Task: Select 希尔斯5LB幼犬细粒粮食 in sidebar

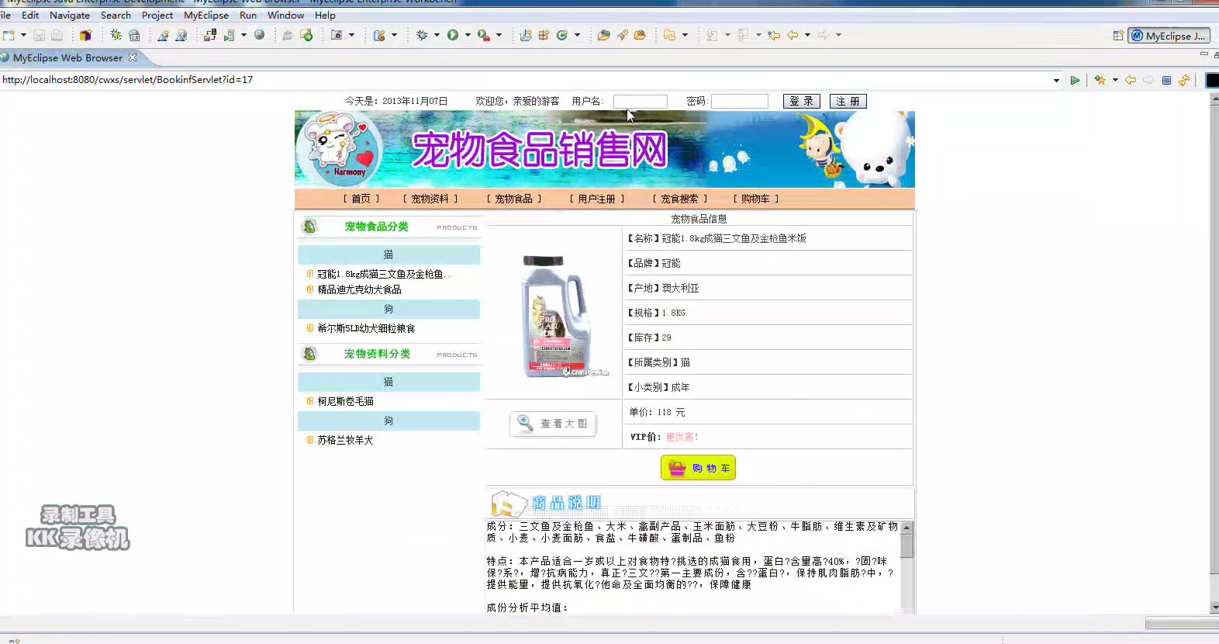Action: pos(366,328)
